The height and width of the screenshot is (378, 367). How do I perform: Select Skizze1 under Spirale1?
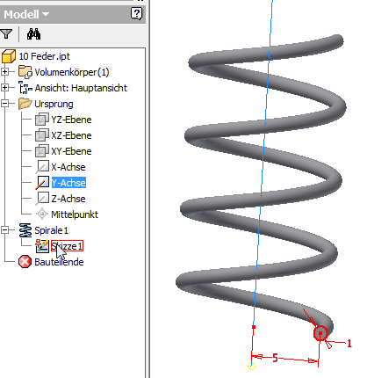[x=67, y=246]
